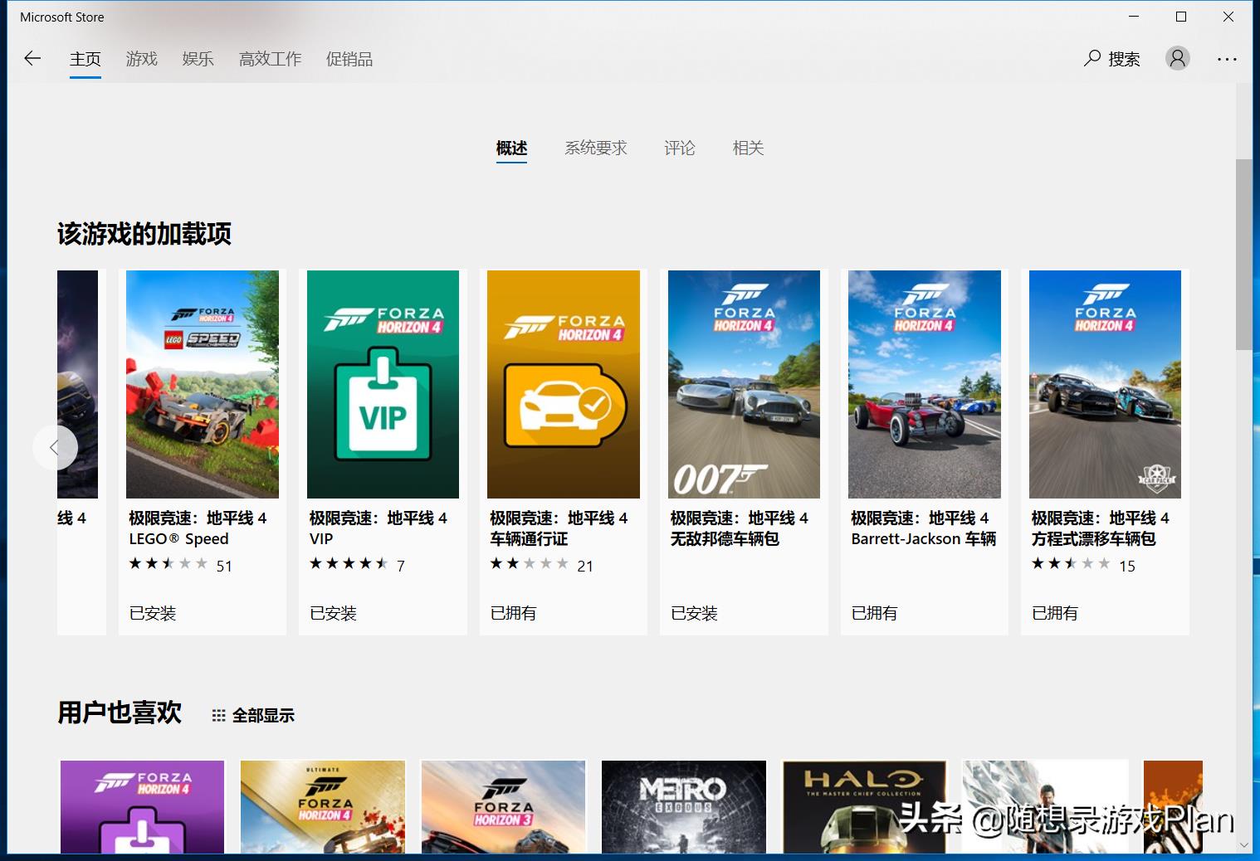Click the back arrow icon
Screen dimensions: 1260x861
pos(32,58)
